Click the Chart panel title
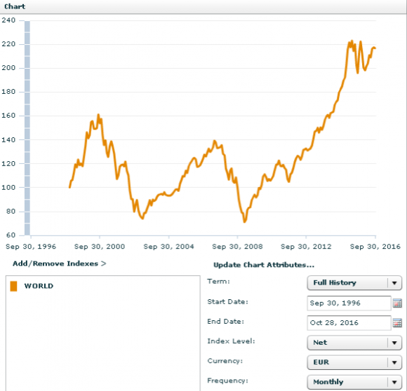Screen dimensions: 407x391 tap(15, 6)
